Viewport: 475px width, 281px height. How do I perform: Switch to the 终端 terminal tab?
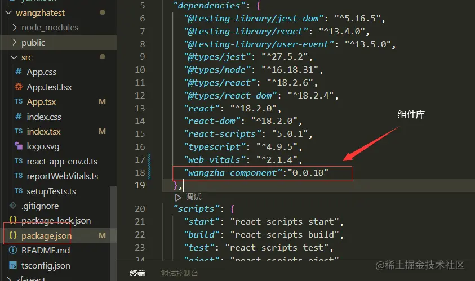(137, 273)
